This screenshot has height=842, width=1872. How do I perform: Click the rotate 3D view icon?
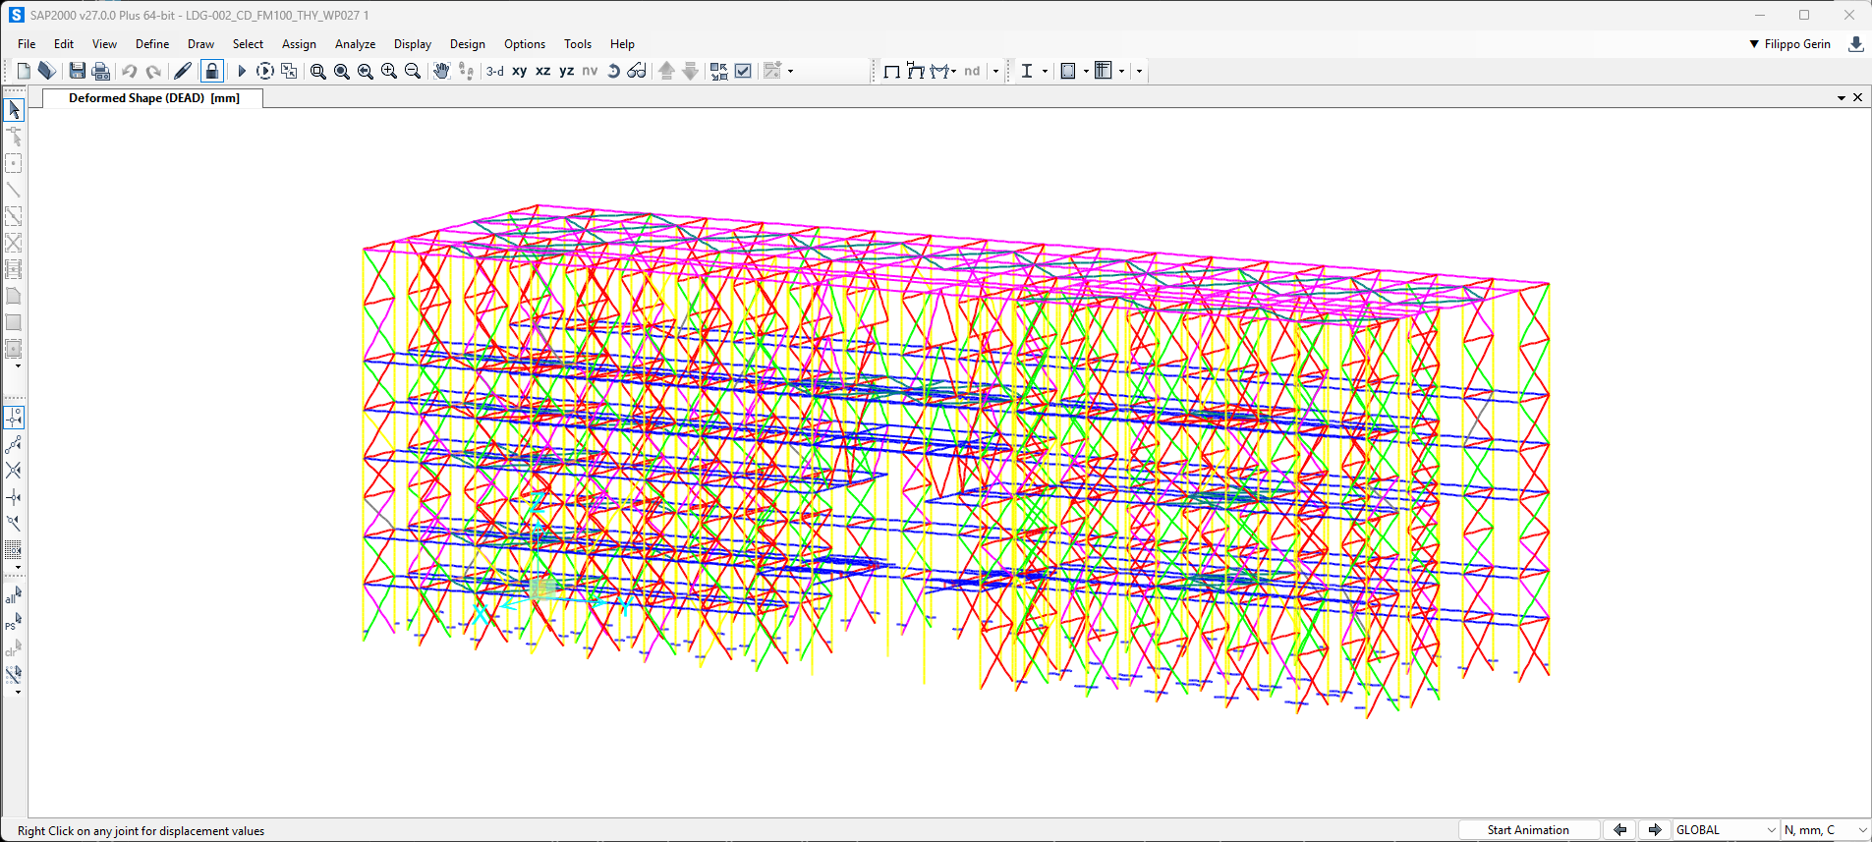[613, 71]
